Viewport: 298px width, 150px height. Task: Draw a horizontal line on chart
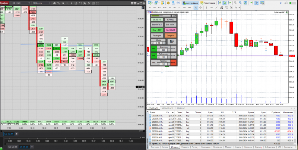tap(212, 7)
